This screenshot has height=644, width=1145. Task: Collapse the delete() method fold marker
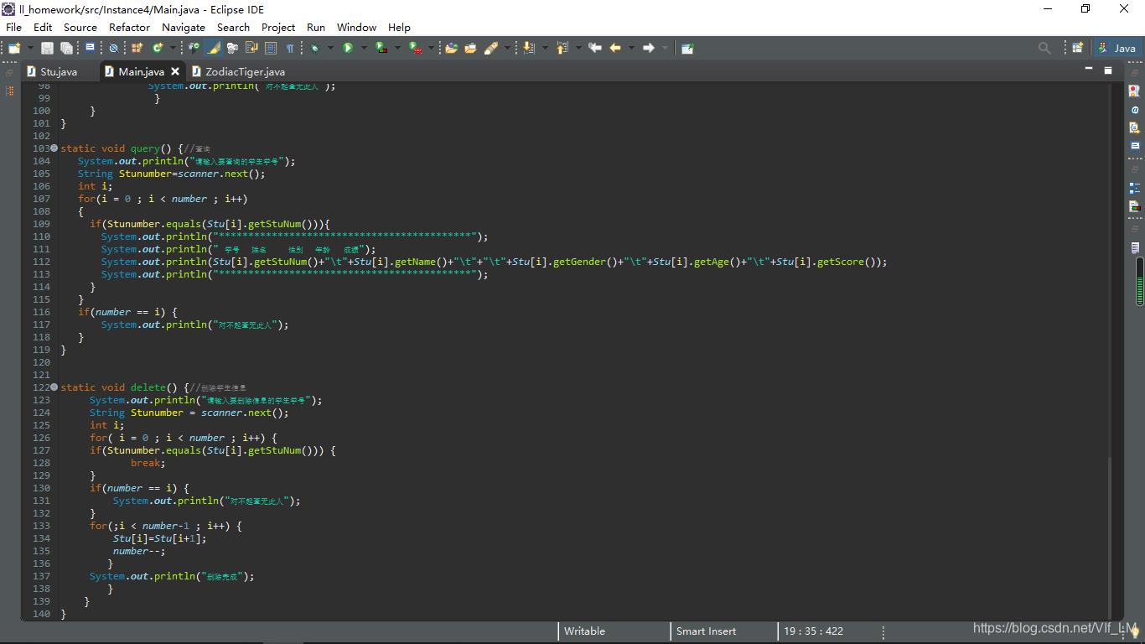(x=54, y=387)
